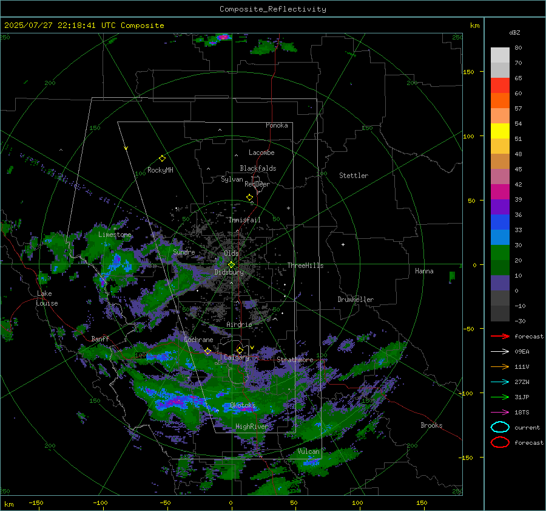Click the Composite_Reflectivity title
This screenshot has height=511, width=546.
click(x=273, y=9)
